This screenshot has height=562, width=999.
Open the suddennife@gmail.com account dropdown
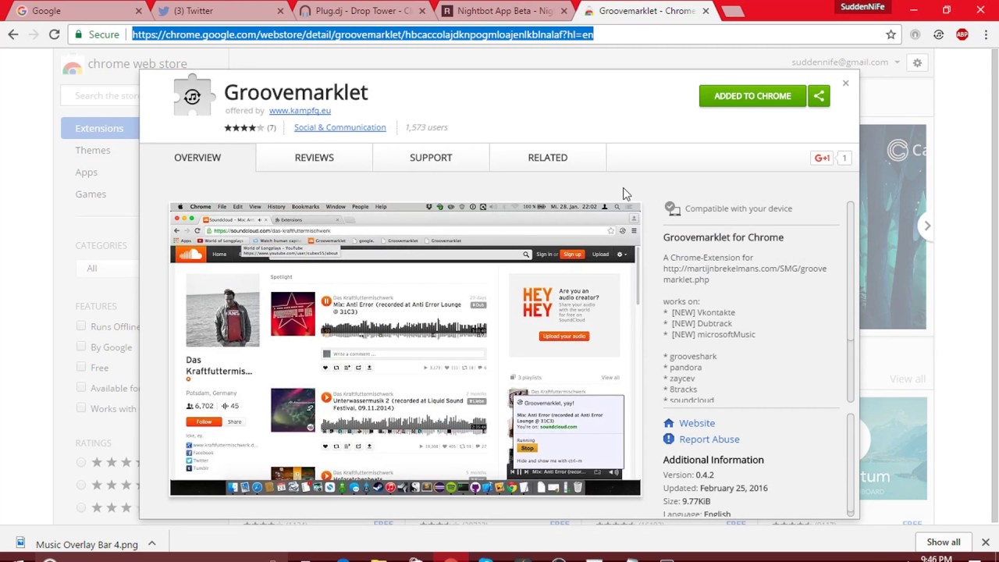pyautogui.click(x=845, y=62)
